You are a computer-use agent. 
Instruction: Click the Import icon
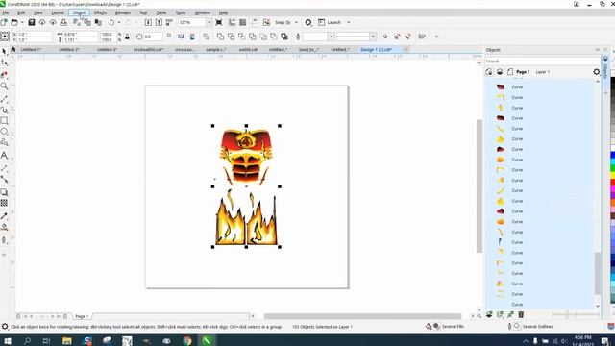(x=148, y=22)
